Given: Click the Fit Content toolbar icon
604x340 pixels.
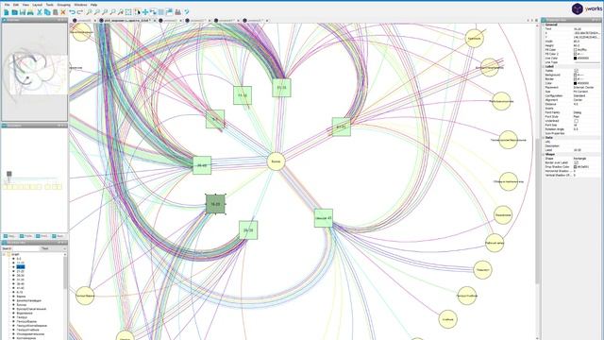Looking at the screenshot, I should [x=128, y=12].
